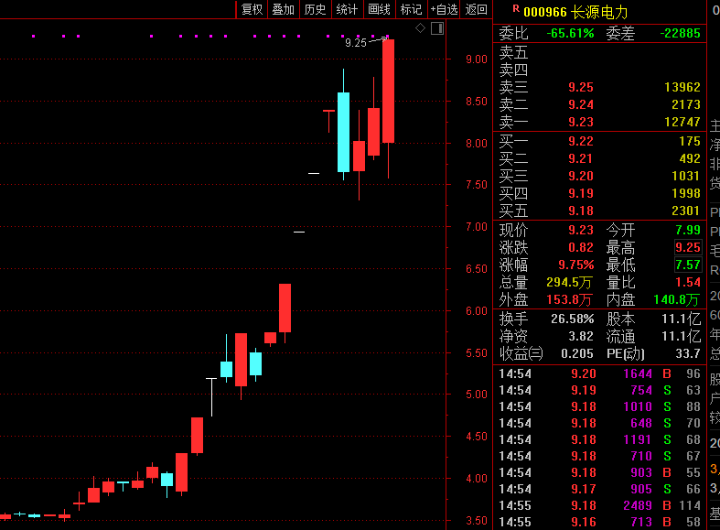Click the red R marker beside the stock code
This screenshot has width=720, height=530.
point(516,9)
